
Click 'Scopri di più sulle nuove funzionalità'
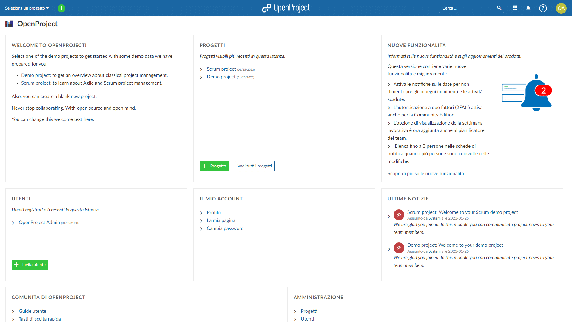(425, 174)
